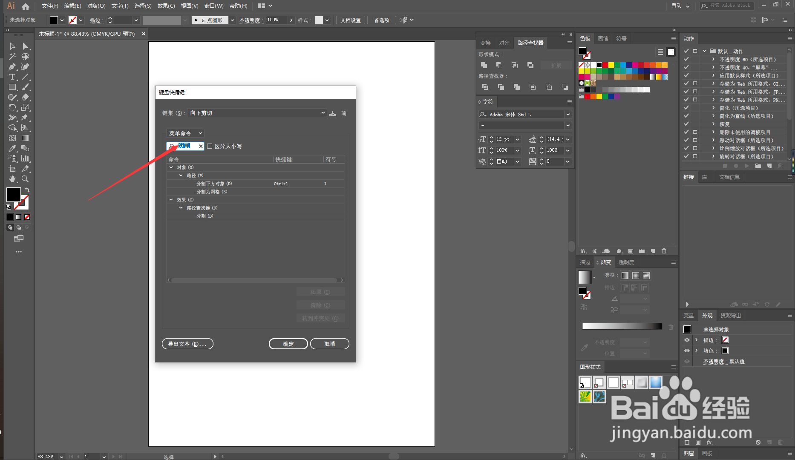The image size is (795, 460).
Task: Pick the Paintbrush tool
Action: (x=25, y=87)
